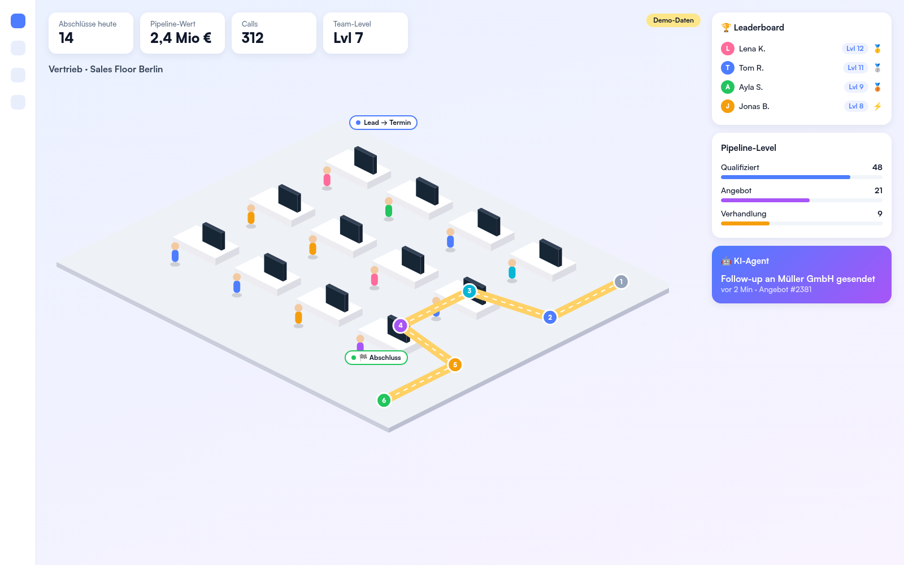904x565 pixels.
Task: Click the Qualifiziert progress bar
Action: pos(802,177)
